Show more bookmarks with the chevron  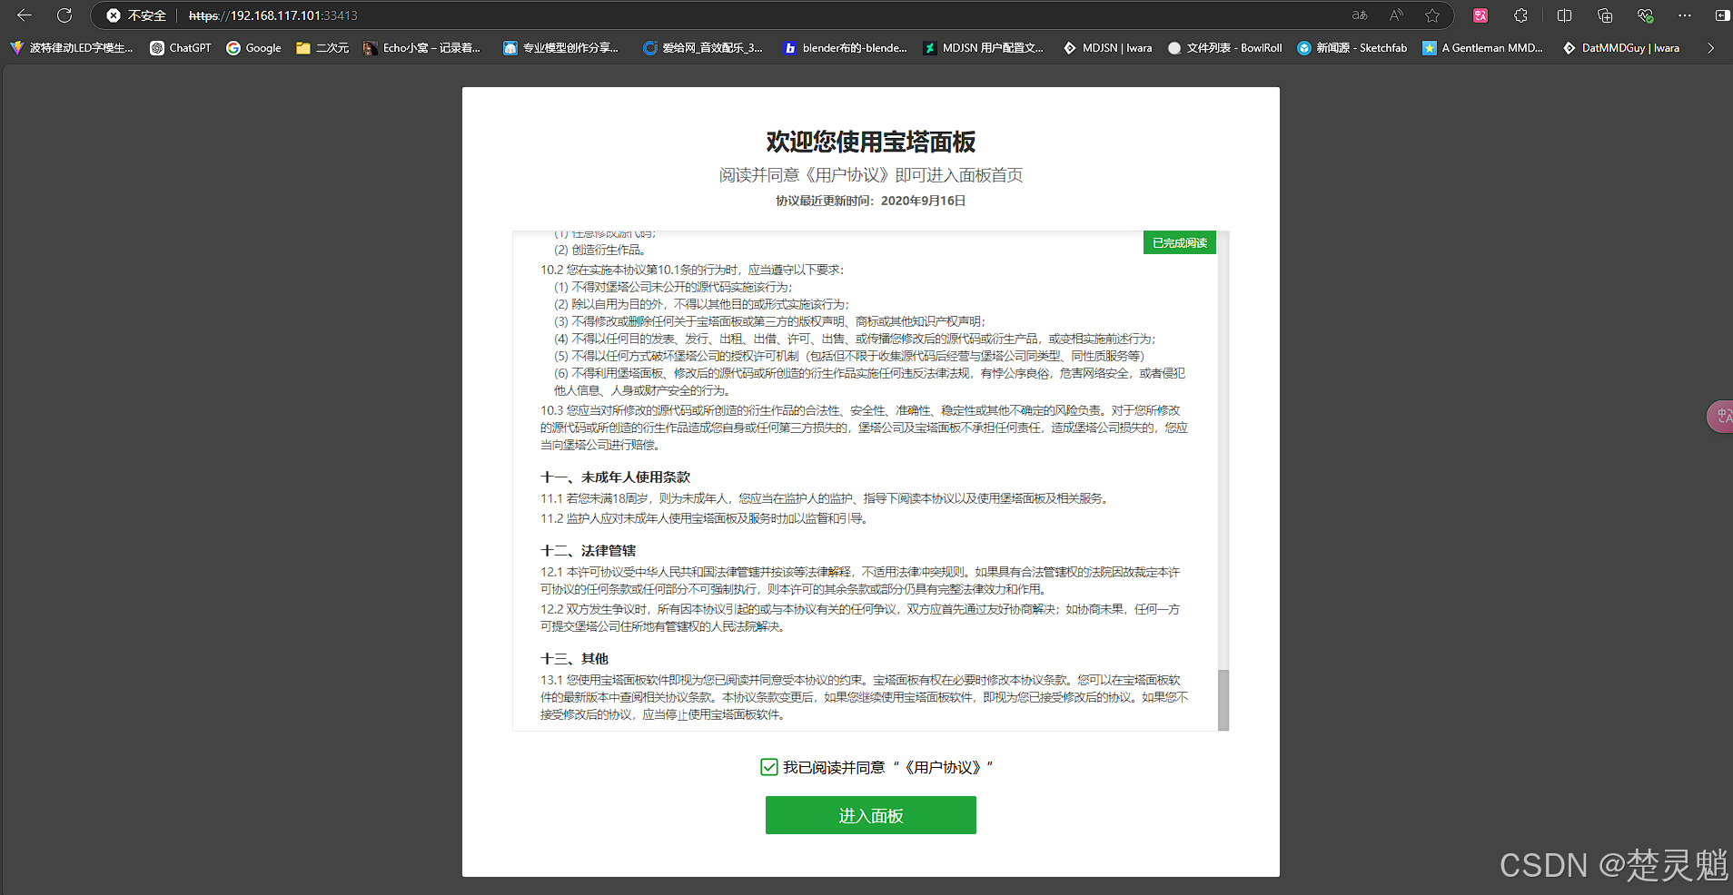pyautogui.click(x=1711, y=48)
